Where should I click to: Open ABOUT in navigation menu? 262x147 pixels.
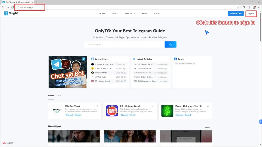(x=157, y=14)
